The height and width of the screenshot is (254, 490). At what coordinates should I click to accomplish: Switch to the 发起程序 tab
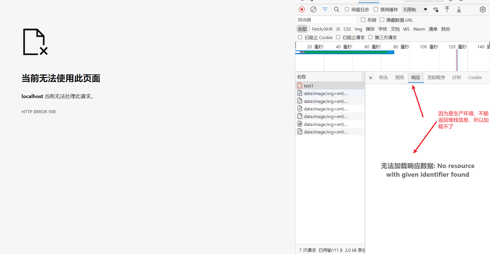coord(436,77)
